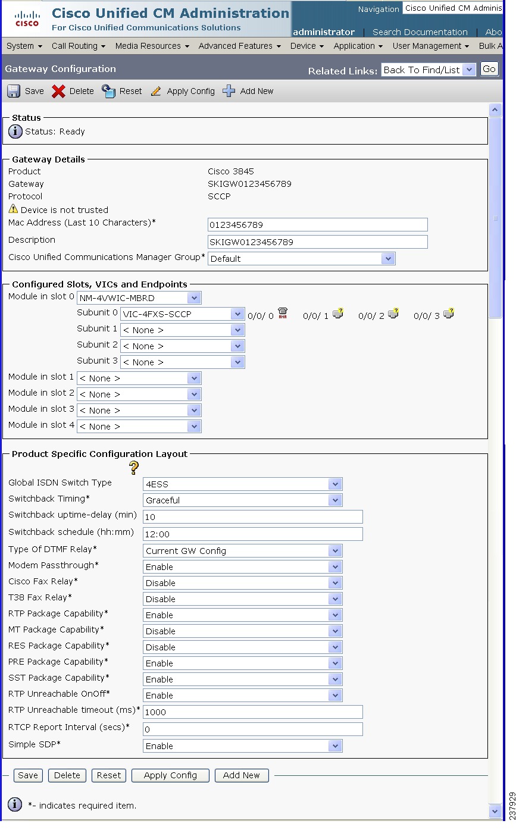Click the Go button
The image size is (516, 833).
[x=489, y=69]
